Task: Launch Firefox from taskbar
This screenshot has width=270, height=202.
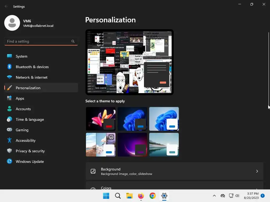Action: [141, 196]
